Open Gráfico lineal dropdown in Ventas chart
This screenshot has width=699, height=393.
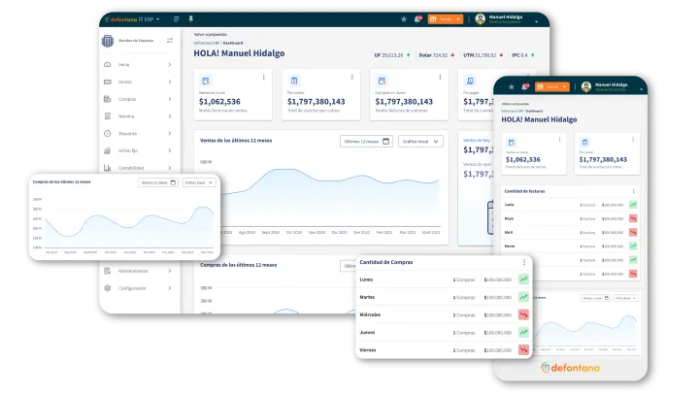(x=420, y=142)
